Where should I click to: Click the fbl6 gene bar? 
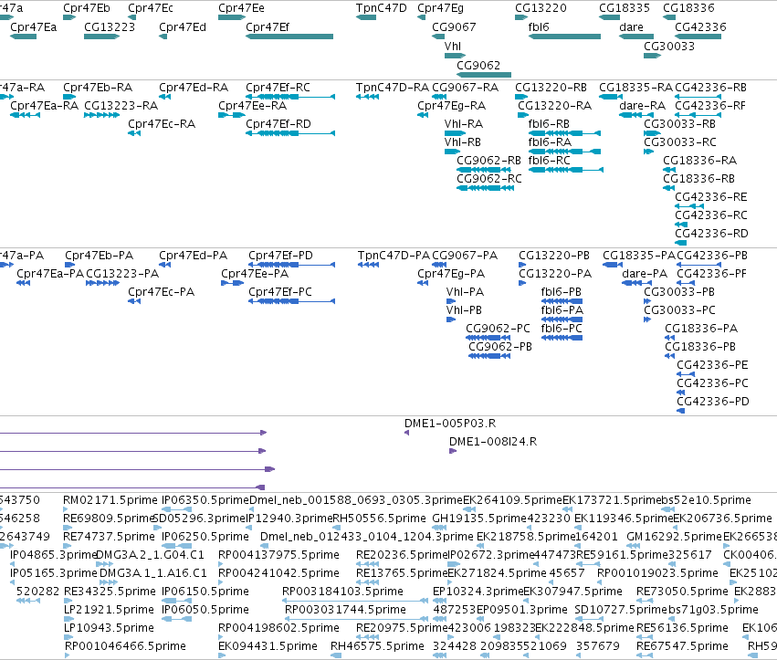click(564, 37)
